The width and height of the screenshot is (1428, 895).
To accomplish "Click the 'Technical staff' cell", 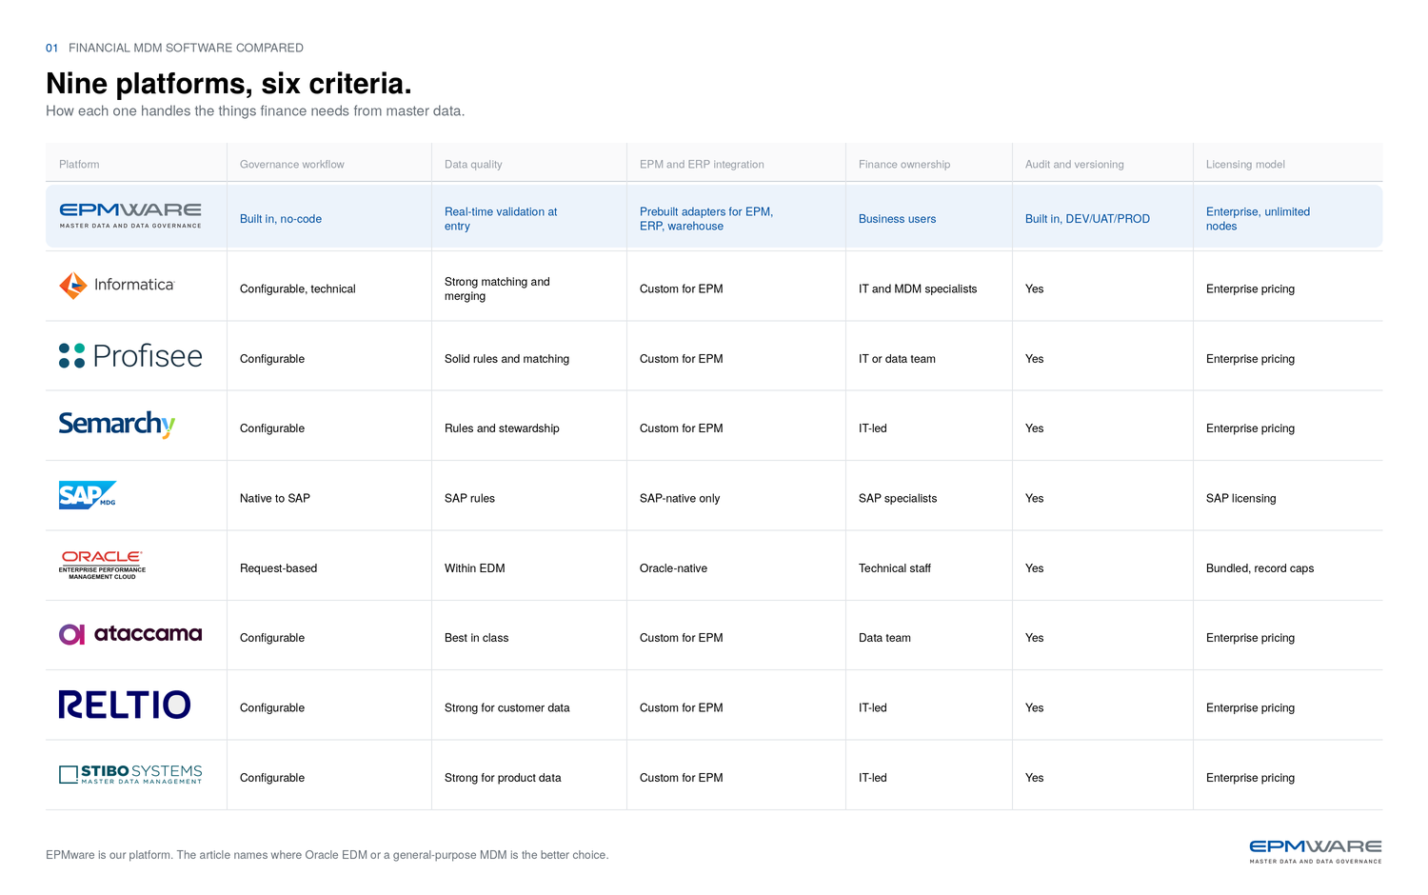I will 895,568.
